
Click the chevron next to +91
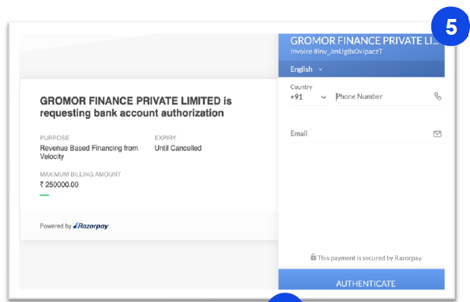point(323,97)
